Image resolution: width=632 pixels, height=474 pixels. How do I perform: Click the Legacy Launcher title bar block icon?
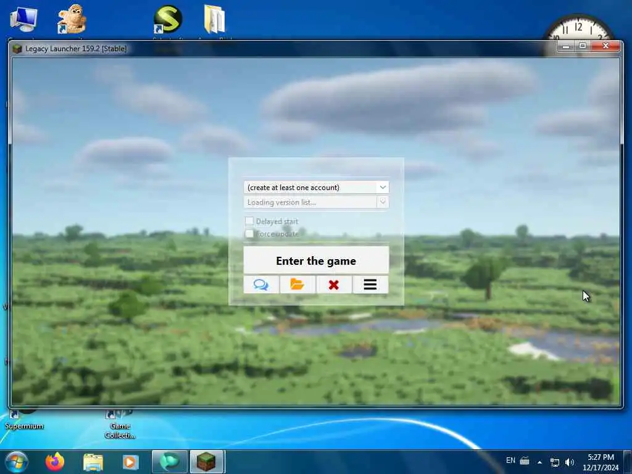17,49
